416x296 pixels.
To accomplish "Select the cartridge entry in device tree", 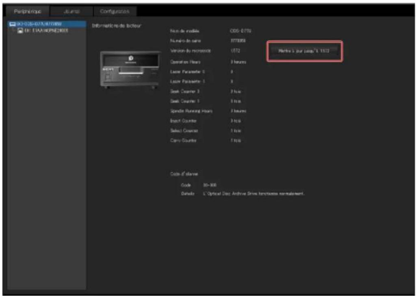I will click(43, 31).
